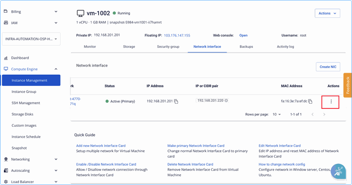Open Add new Network Interface Card guide
The width and height of the screenshot is (352, 185).
click(x=101, y=146)
